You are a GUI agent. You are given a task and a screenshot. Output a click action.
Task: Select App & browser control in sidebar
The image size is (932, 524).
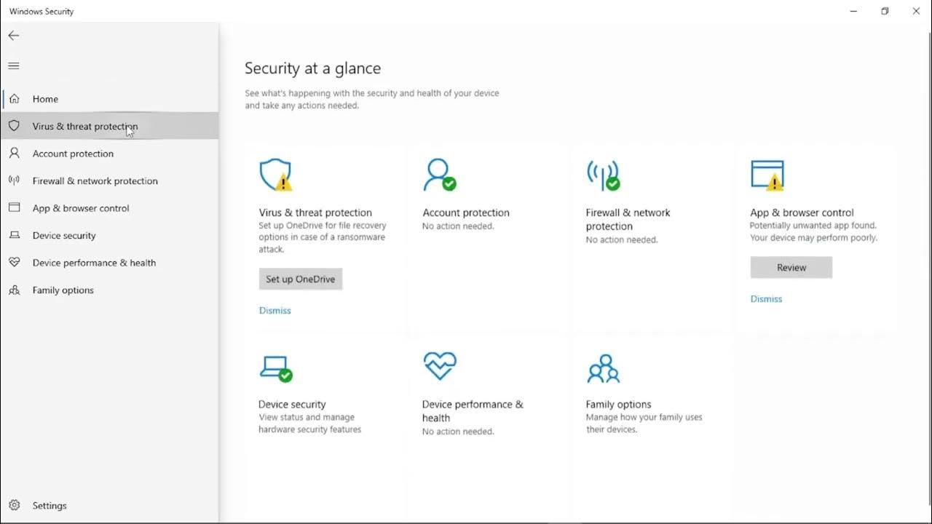80,208
